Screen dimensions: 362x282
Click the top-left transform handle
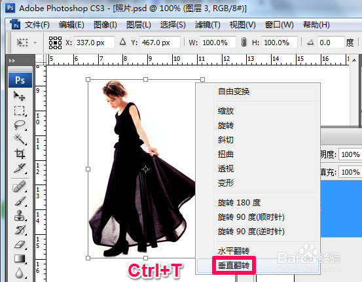[88, 79]
